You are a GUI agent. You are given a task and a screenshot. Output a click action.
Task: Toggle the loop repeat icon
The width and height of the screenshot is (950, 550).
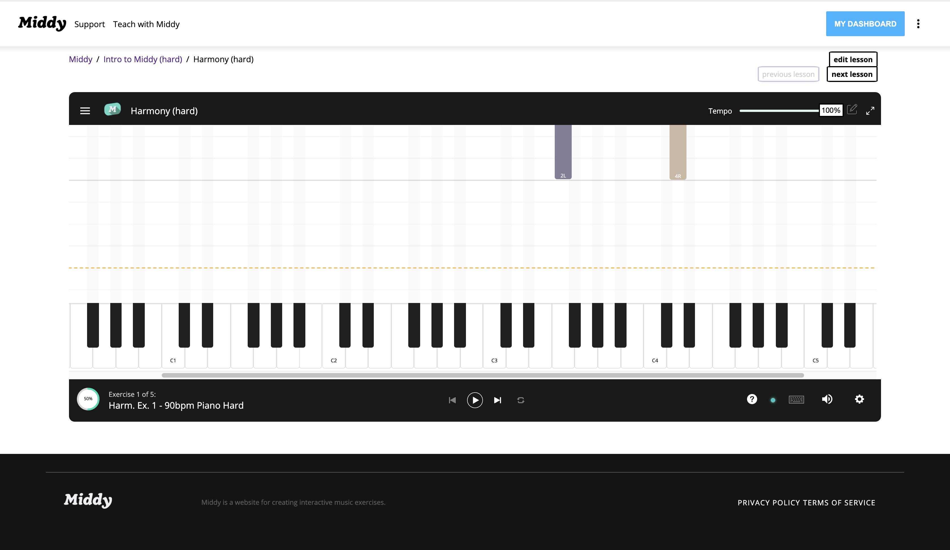521,400
